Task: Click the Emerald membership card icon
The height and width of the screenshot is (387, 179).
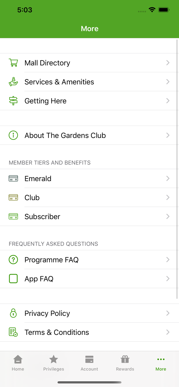Action: pyautogui.click(x=13, y=178)
